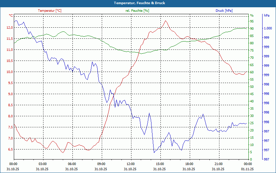Screen dimensions: 276x173
Task: Click green humidity axis value 85
Action: click(252, 36)
